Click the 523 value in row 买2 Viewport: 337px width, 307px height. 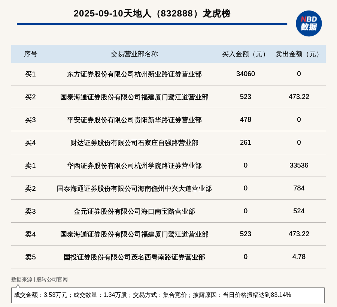(x=245, y=97)
